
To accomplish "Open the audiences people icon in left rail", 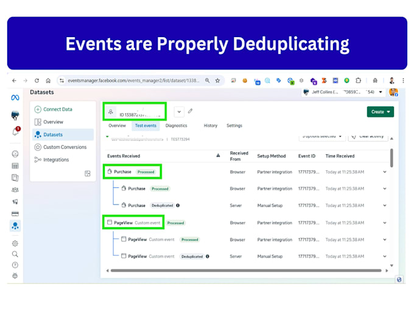I will (15, 190).
